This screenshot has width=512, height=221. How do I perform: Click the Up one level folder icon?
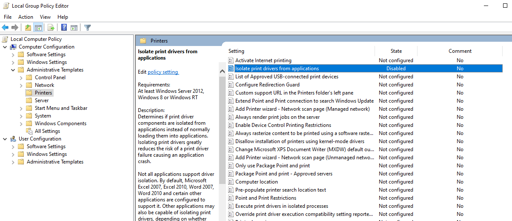[28, 28]
